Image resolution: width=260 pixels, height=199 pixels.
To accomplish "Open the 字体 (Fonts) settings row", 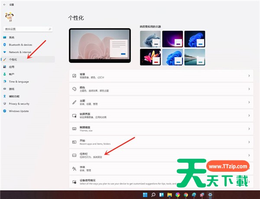I will click(x=161, y=169).
